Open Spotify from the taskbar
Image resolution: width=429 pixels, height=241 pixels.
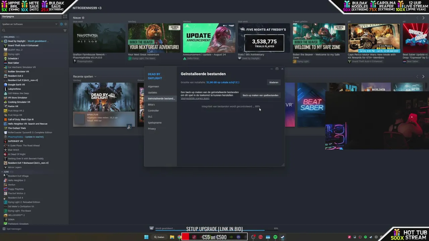coord(275,237)
